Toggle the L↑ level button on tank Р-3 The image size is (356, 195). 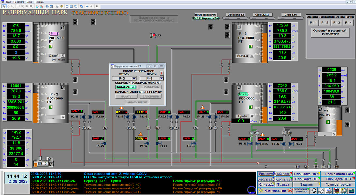pos(239,27)
